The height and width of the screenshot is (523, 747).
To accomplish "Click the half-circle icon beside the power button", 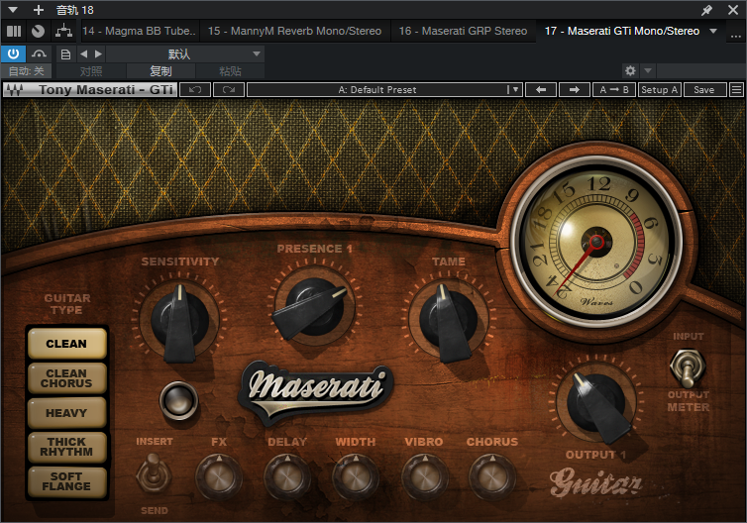I will 39,53.
